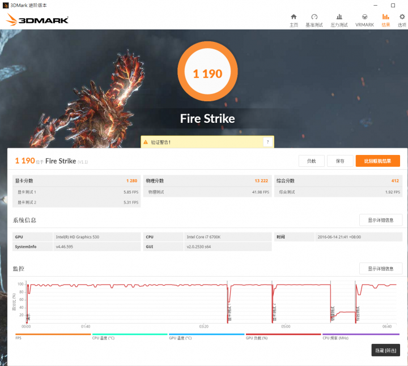
Task: Click the question mark help button
Action: click(267, 142)
